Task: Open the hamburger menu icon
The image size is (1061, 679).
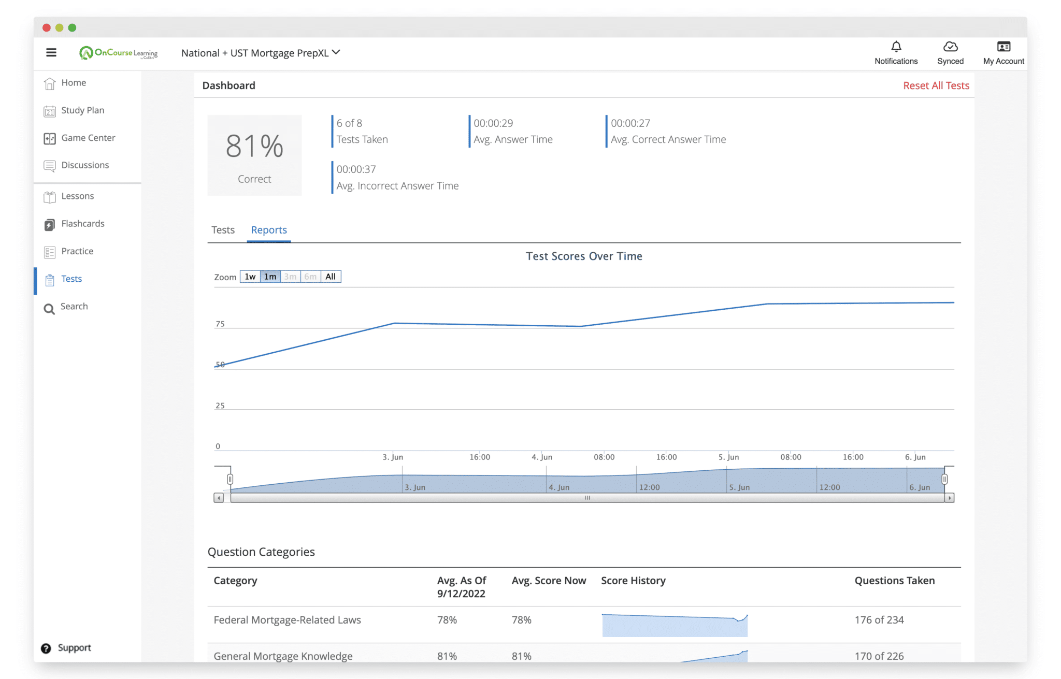Action: click(51, 52)
